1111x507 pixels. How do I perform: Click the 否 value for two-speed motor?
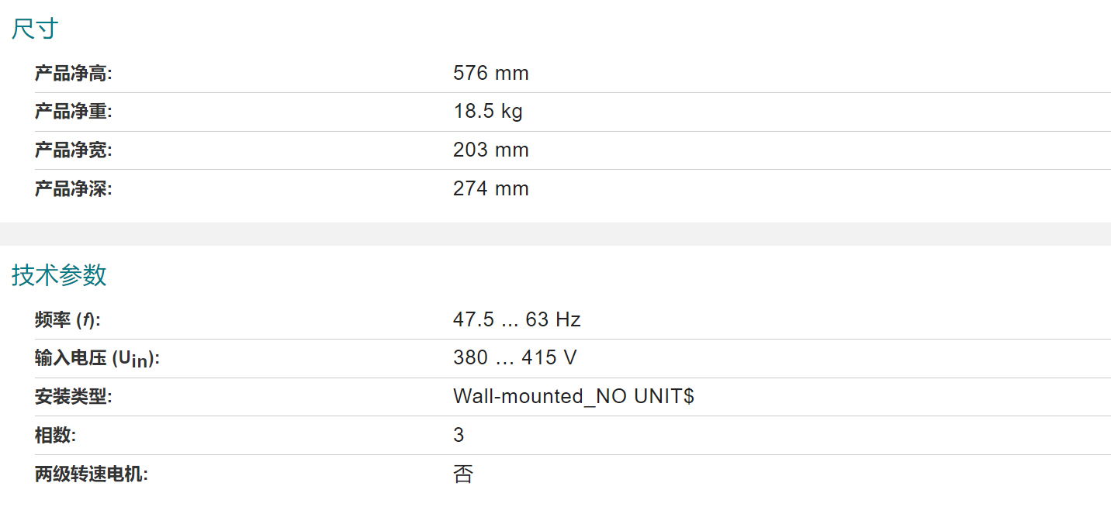462,474
